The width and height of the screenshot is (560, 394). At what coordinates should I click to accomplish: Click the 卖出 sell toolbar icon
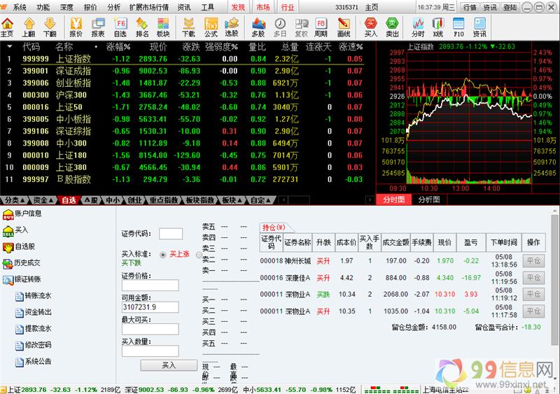pyautogui.click(x=393, y=27)
